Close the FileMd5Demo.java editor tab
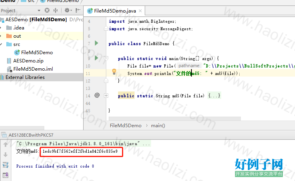The image size is (295, 181). pos(140,11)
